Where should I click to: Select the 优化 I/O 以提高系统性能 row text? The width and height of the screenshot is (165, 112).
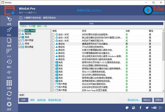click(x=94, y=72)
